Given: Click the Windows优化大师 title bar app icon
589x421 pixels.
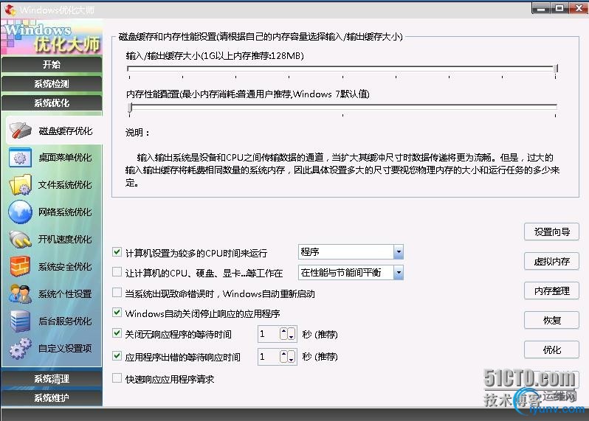Looking at the screenshot, I should 10,10.
